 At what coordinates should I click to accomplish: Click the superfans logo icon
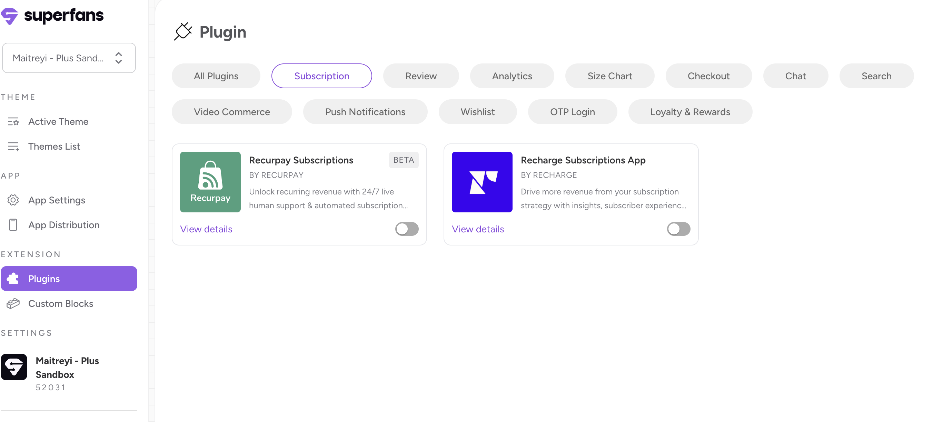[10, 16]
